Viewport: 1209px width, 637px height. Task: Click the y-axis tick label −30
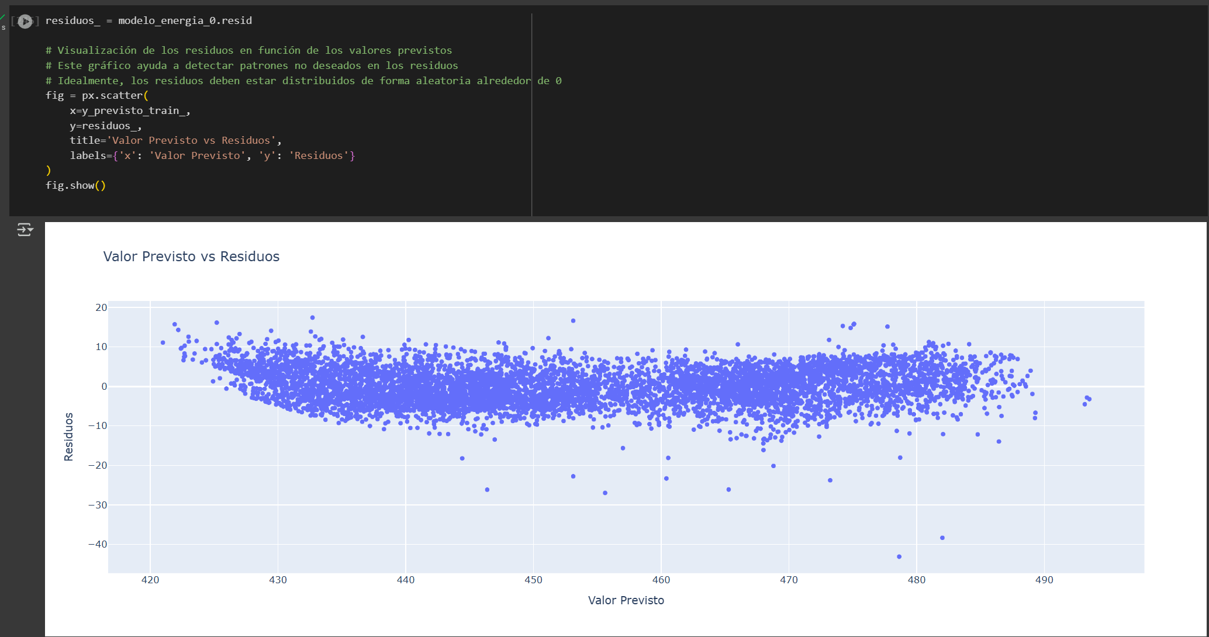98,504
